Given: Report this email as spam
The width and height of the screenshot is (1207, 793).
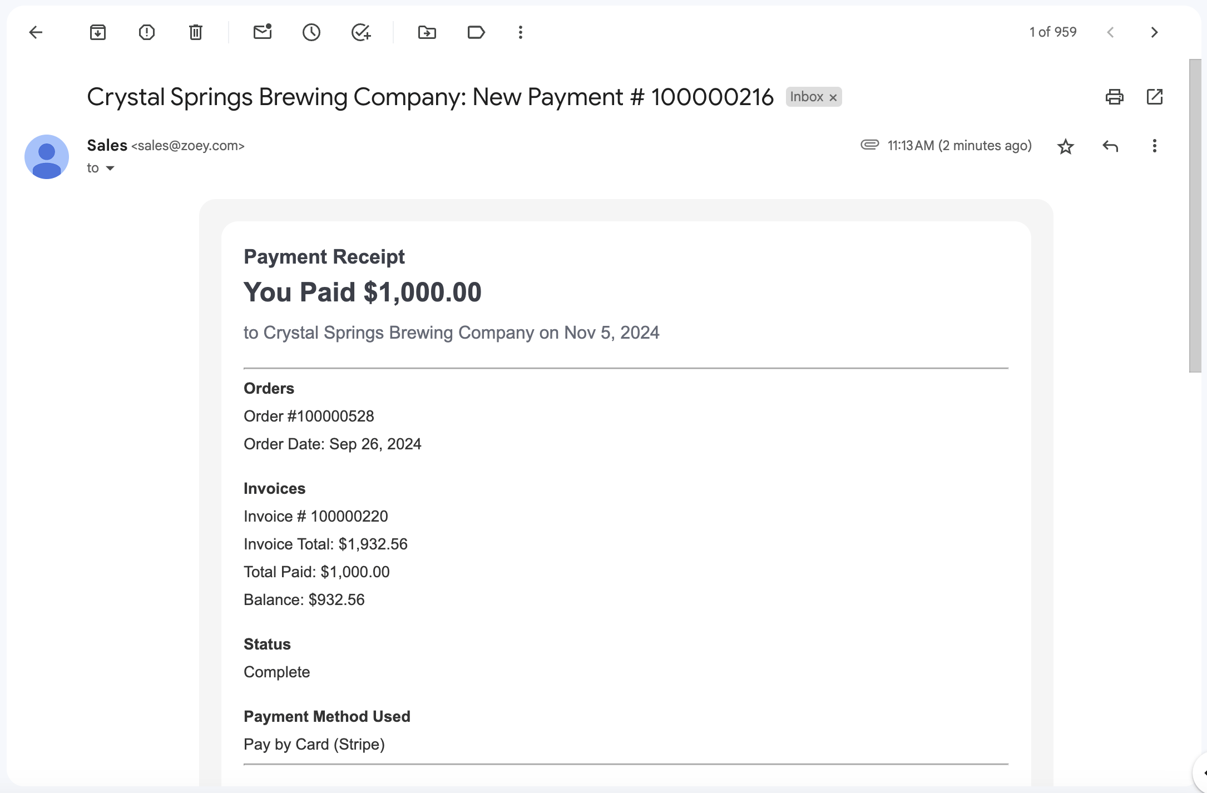Looking at the screenshot, I should [x=147, y=32].
